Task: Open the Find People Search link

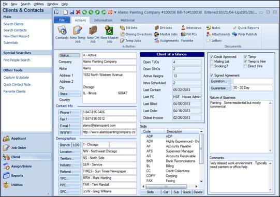Action: (x=17, y=60)
